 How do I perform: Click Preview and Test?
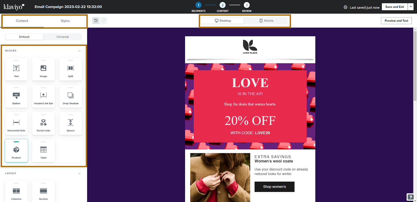click(x=396, y=21)
